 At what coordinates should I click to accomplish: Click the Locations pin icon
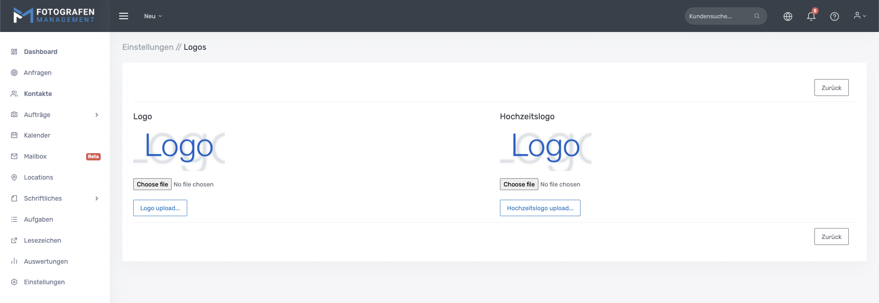14,177
